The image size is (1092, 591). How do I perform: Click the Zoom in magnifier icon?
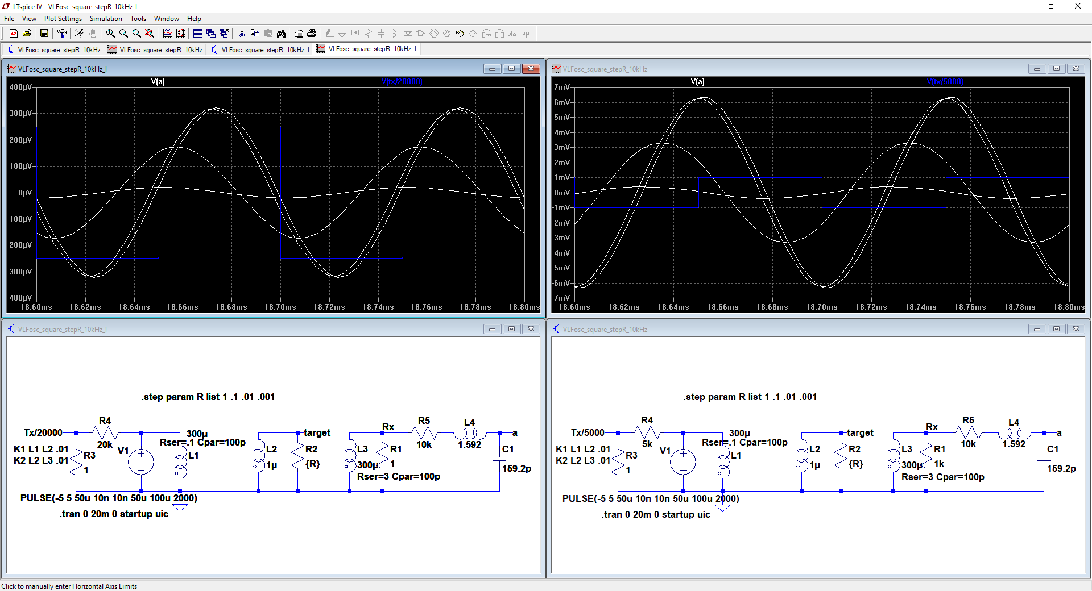pos(110,34)
